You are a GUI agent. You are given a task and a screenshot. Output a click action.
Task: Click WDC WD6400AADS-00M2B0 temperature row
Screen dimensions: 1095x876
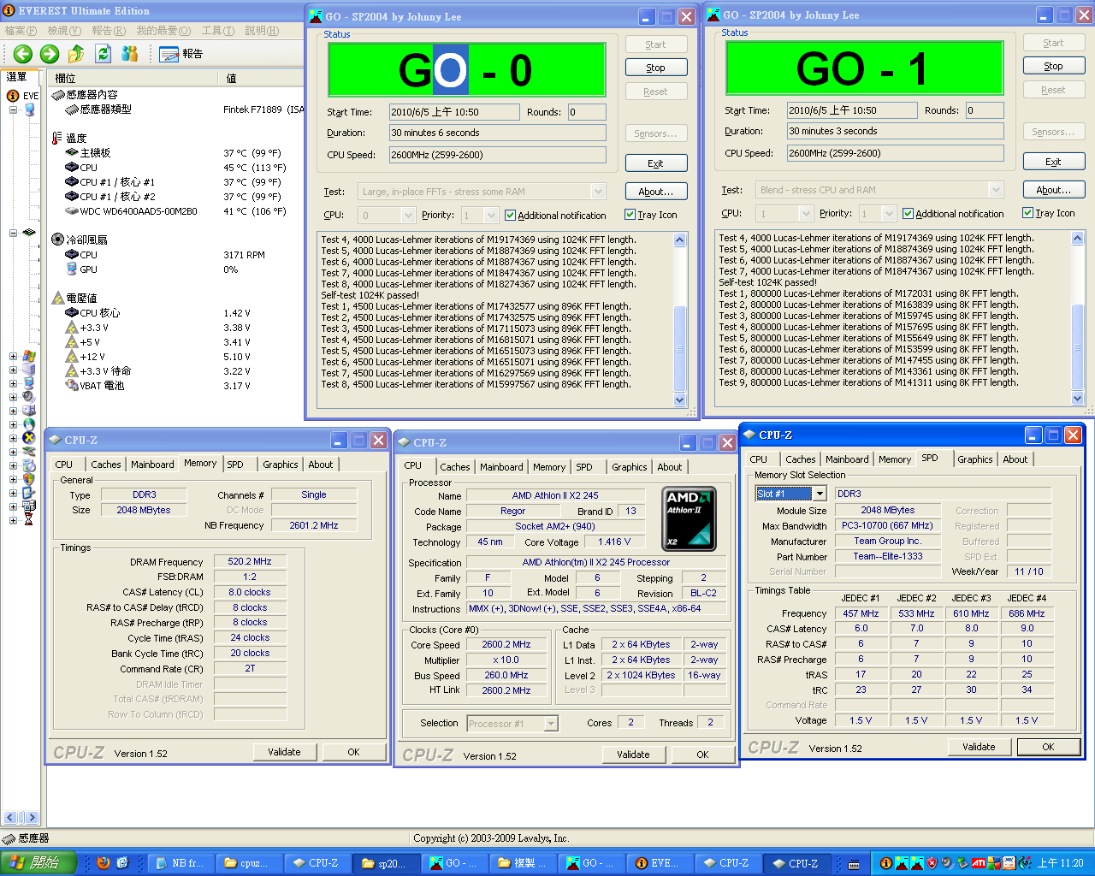pyautogui.click(x=177, y=211)
